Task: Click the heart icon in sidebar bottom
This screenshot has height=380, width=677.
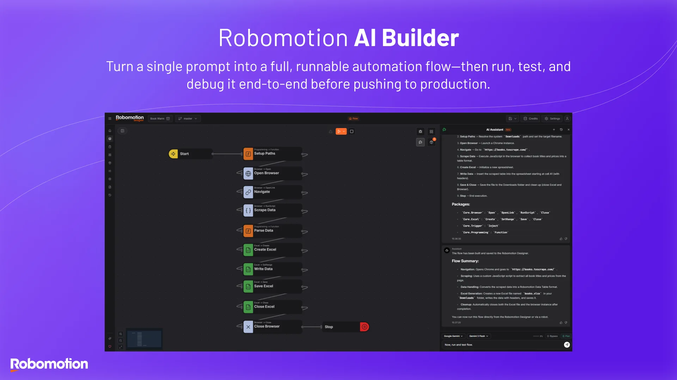Action: tap(110, 347)
